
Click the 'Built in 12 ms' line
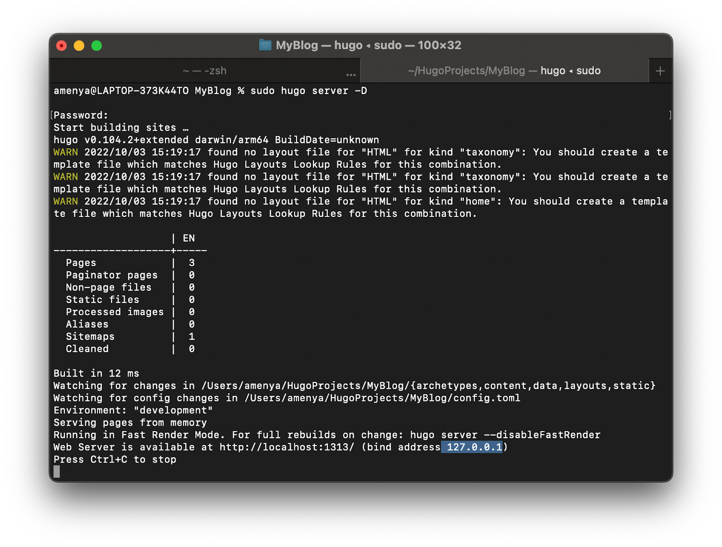click(96, 373)
